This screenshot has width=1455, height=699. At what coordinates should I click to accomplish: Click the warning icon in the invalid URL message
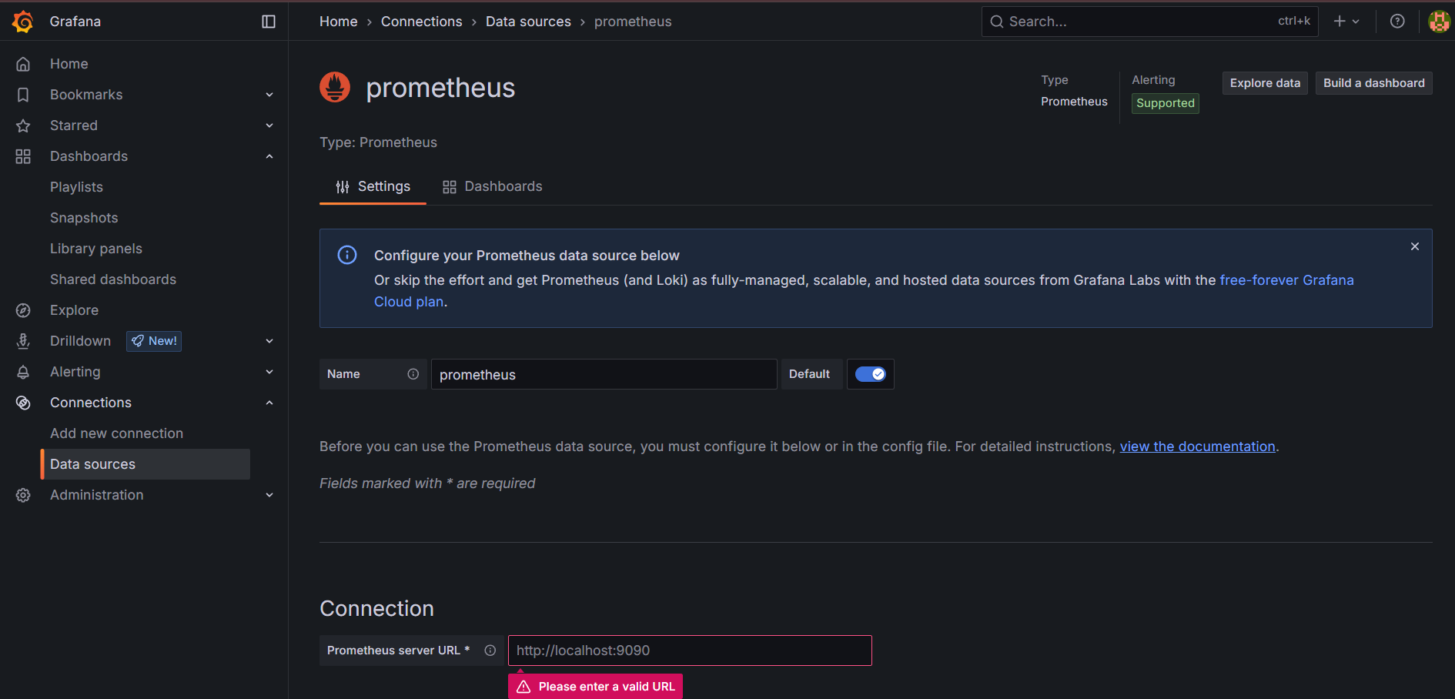coord(524,687)
